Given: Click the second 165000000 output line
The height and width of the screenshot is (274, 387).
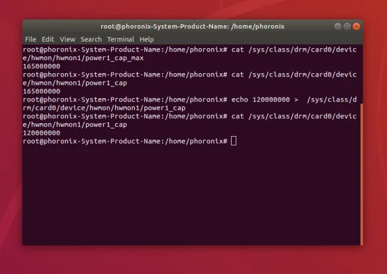Looking at the screenshot, I should click(x=42, y=92).
